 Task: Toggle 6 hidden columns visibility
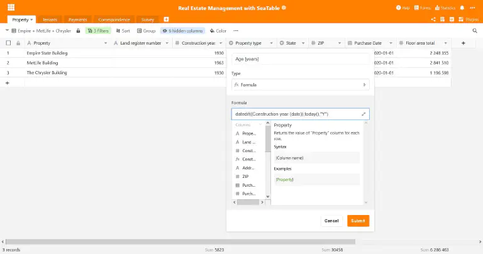[x=182, y=31]
